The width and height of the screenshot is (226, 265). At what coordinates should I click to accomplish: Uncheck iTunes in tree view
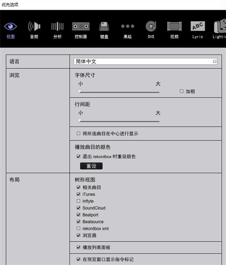point(78,194)
